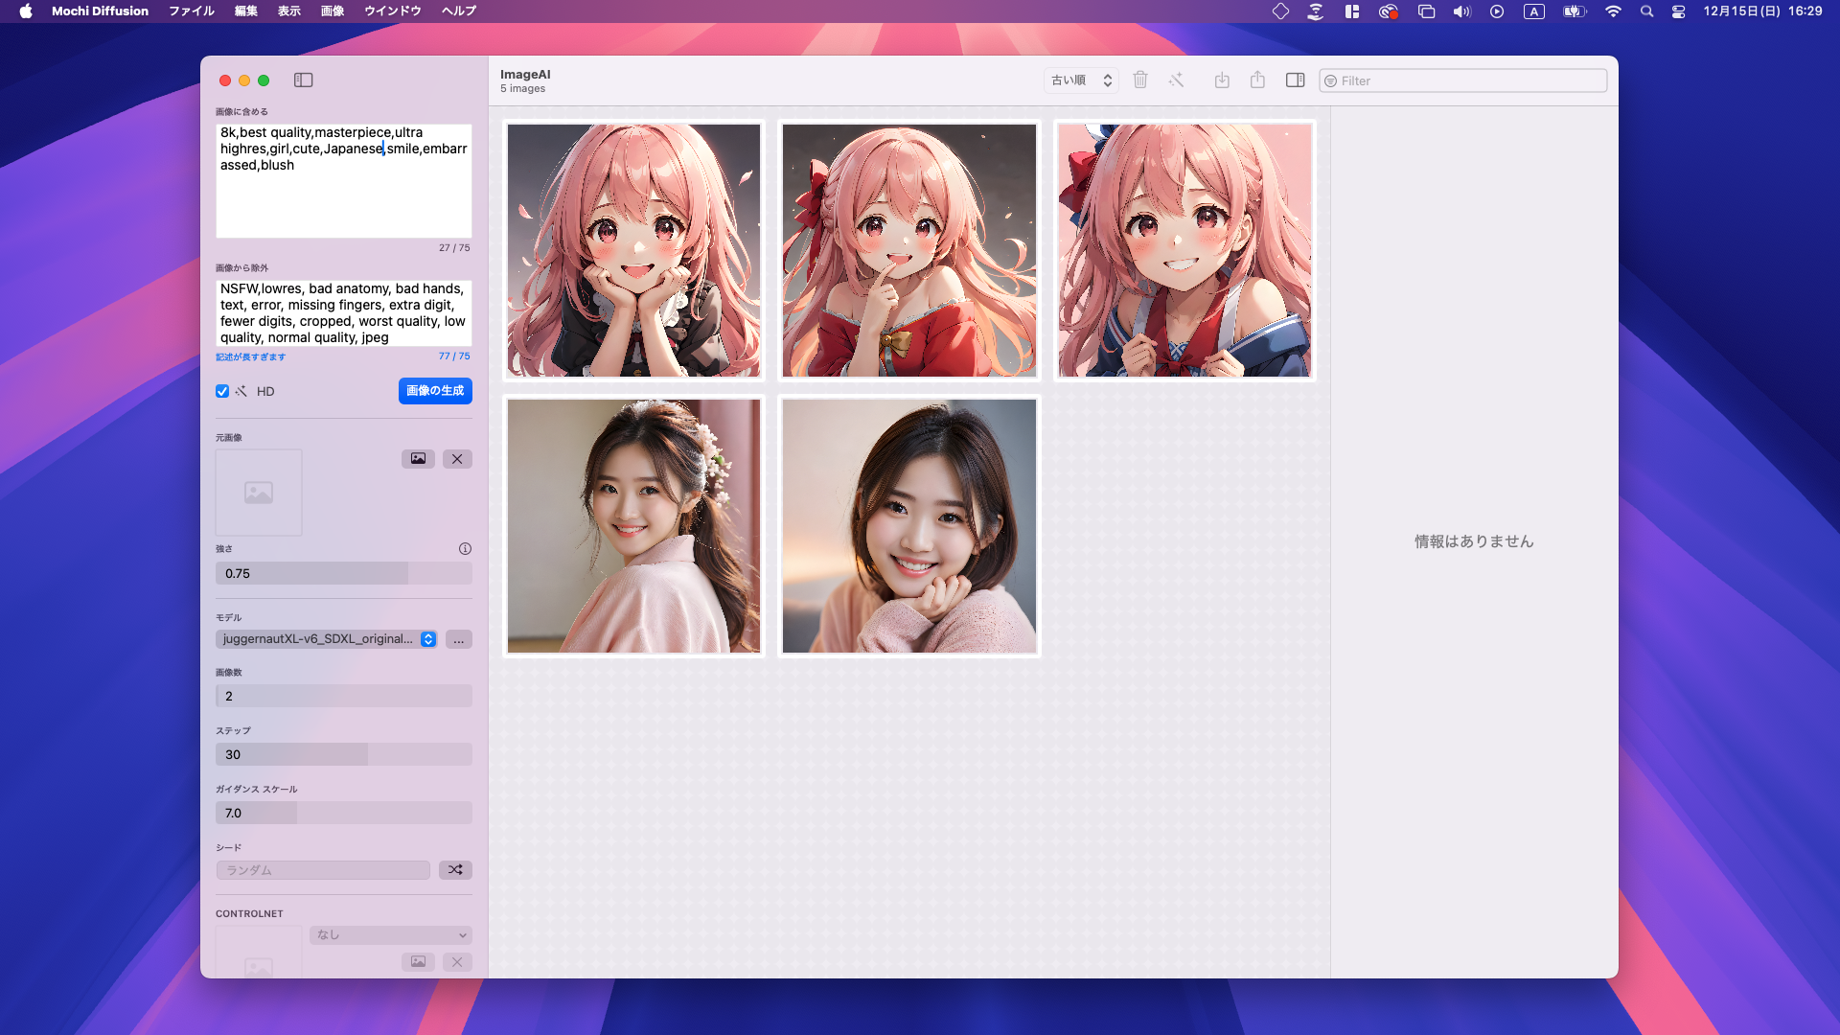Click the magic wand upscale icon in toolbar
The height and width of the screenshot is (1035, 1840).
pyautogui.click(x=1176, y=80)
